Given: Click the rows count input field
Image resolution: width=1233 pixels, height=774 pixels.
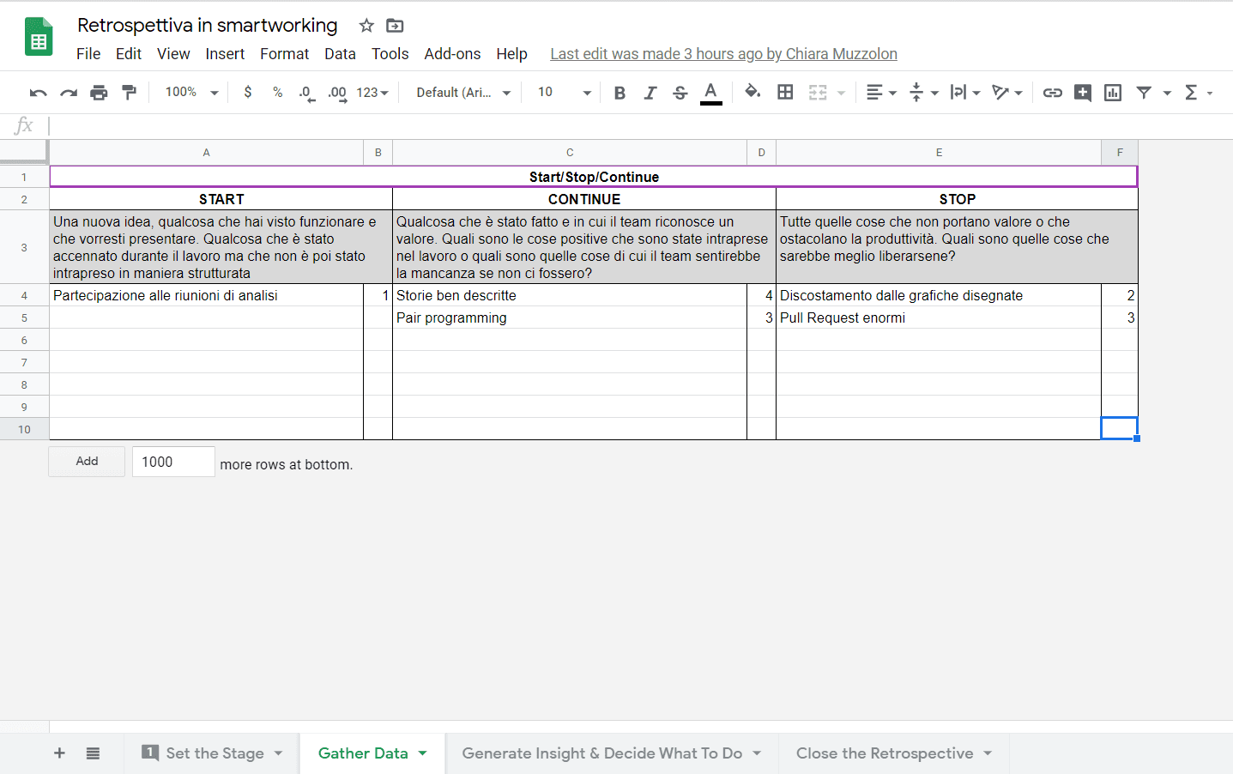Looking at the screenshot, I should [173, 462].
